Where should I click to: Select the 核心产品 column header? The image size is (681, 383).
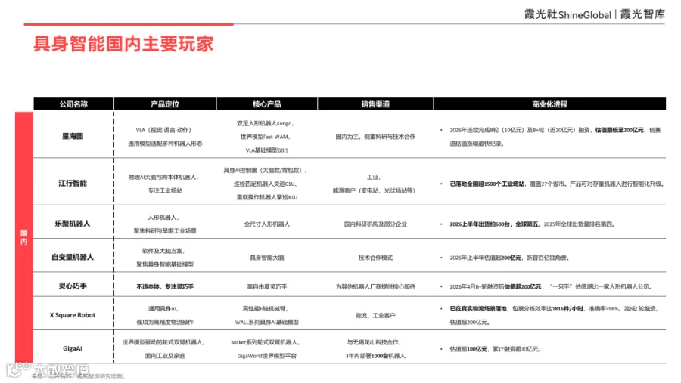[x=266, y=104]
